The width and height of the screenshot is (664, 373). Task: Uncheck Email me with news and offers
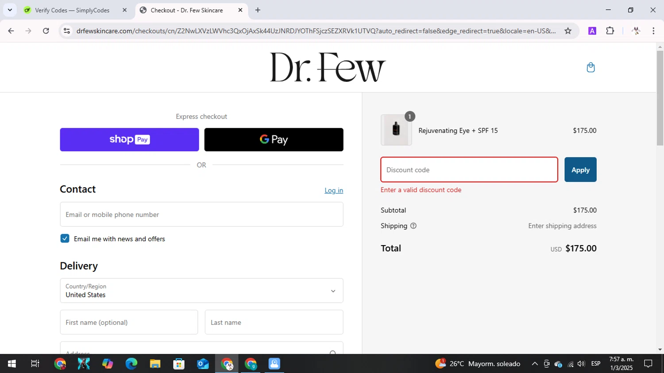point(65,238)
